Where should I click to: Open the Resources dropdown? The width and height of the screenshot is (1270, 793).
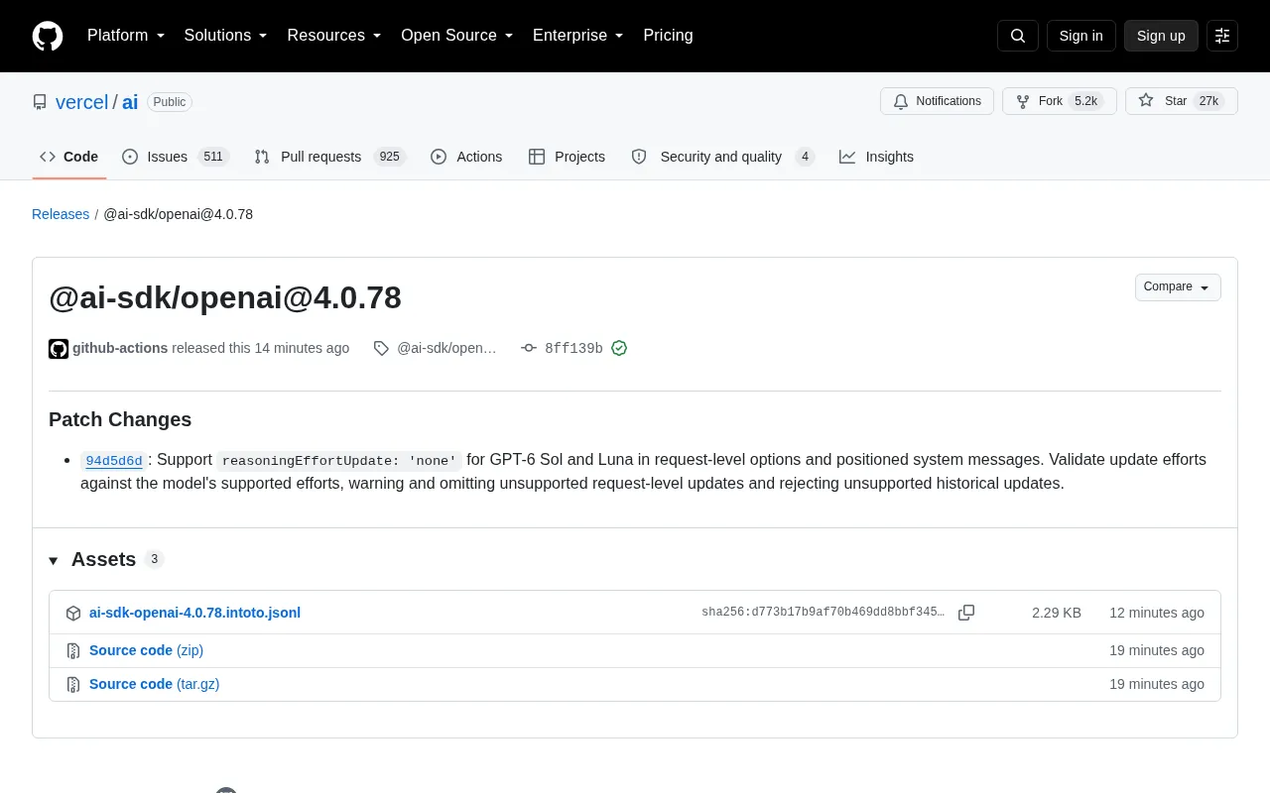click(x=334, y=36)
